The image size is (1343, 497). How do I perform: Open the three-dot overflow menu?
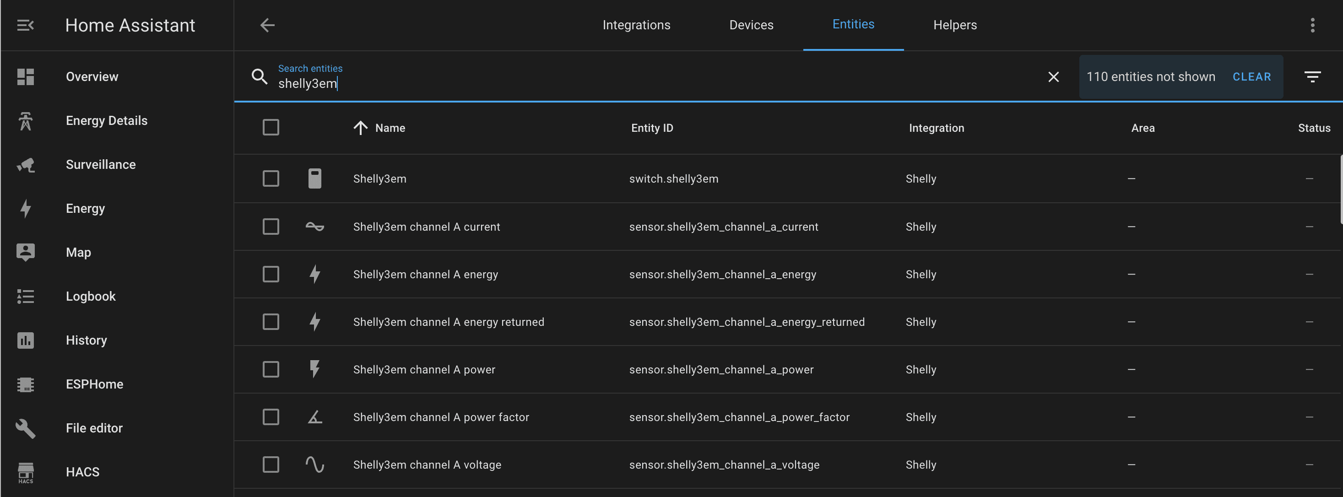coord(1312,25)
